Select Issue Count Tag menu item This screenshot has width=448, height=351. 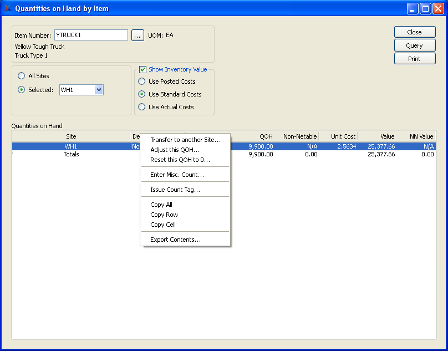pyautogui.click(x=175, y=190)
